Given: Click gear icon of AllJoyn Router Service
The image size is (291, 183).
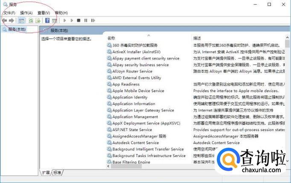Looking at the screenshot, I should (109, 71).
